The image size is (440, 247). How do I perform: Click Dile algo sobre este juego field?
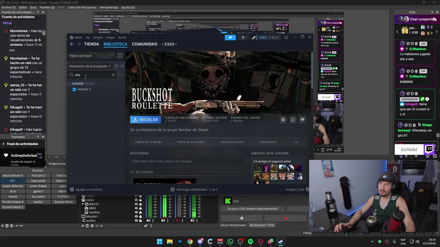coord(187,161)
